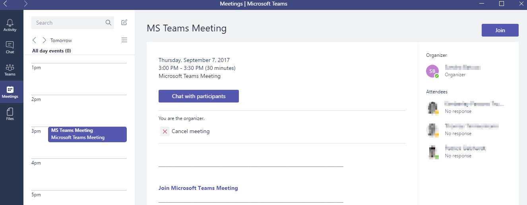Image resolution: width=527 pixels, height=205 pixels.
Task: Click the second attendee's avatar photo
Action: (432, 130)
